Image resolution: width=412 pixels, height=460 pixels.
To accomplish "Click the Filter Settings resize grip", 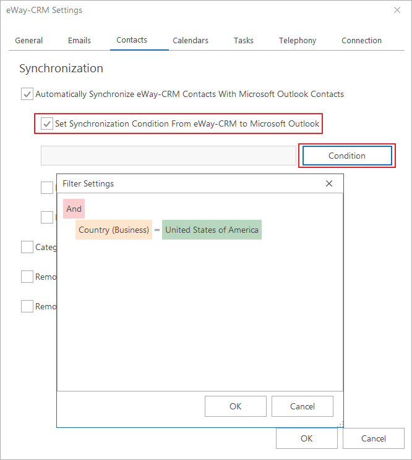I will [x=340, y=425].
